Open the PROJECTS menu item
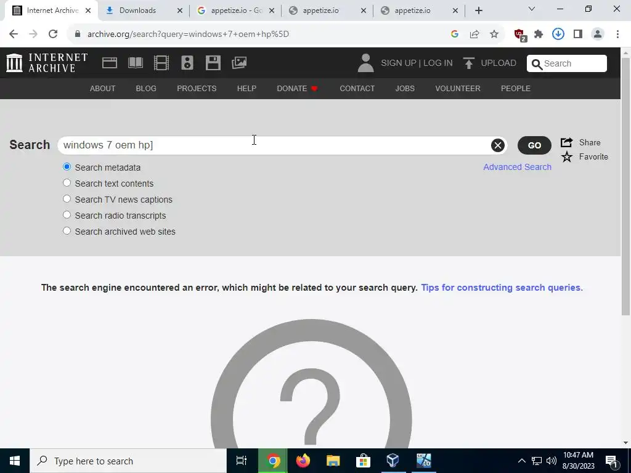 (197, 89)
